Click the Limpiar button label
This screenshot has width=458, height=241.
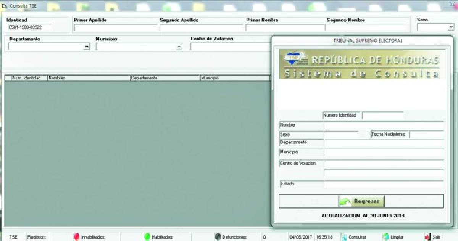[x=397, y=237]
